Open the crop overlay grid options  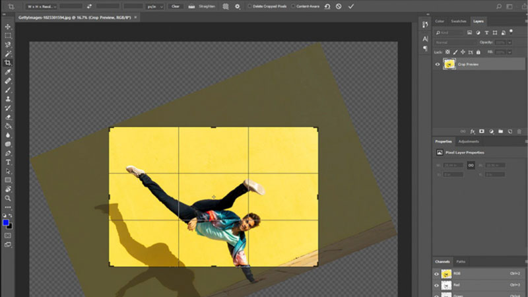coord(225,6)
